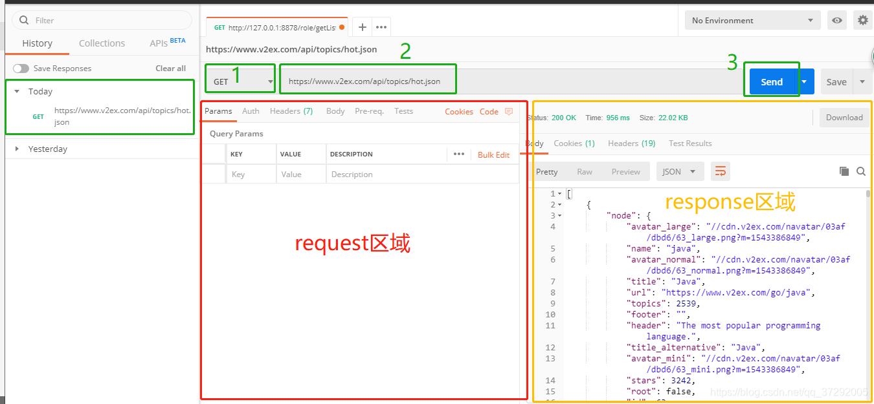The width and height of the screenshot is (874, 404).
Task: Select the request Headers (7) tab
Action: pos(291,111)
